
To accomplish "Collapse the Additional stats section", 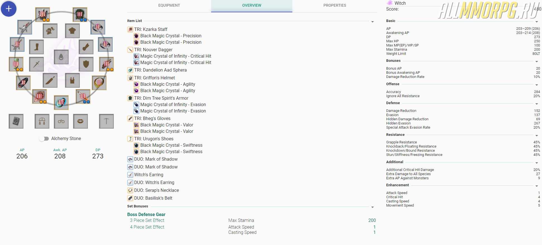I will (x=537, y=163).
